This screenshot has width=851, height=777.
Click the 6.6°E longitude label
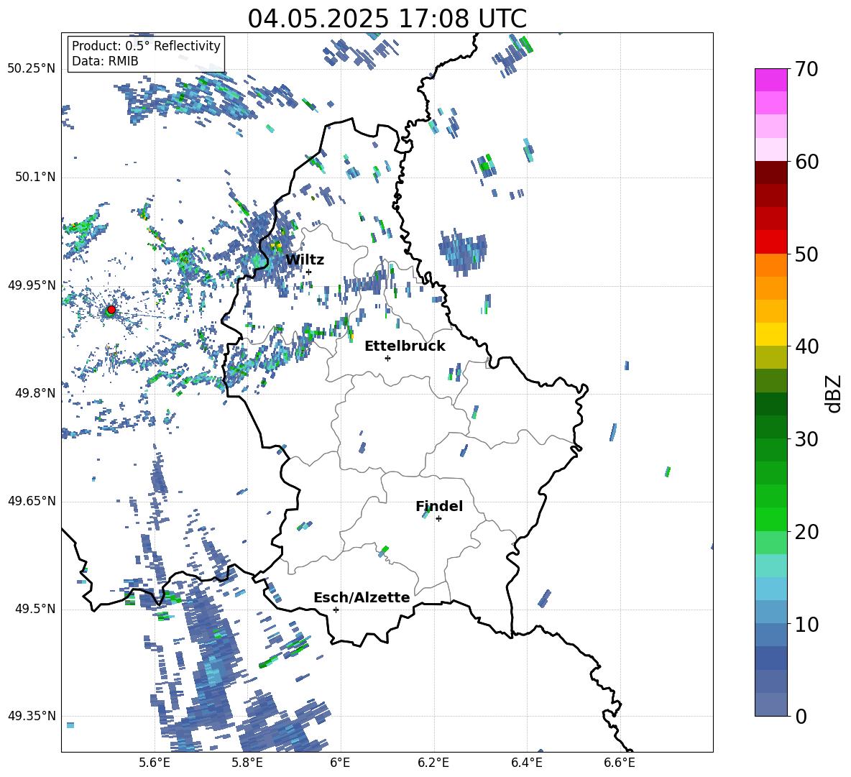[x=620, y=763]
